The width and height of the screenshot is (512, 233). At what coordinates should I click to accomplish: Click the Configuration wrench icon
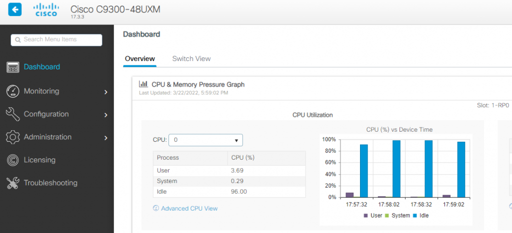(x=12, y=114)
